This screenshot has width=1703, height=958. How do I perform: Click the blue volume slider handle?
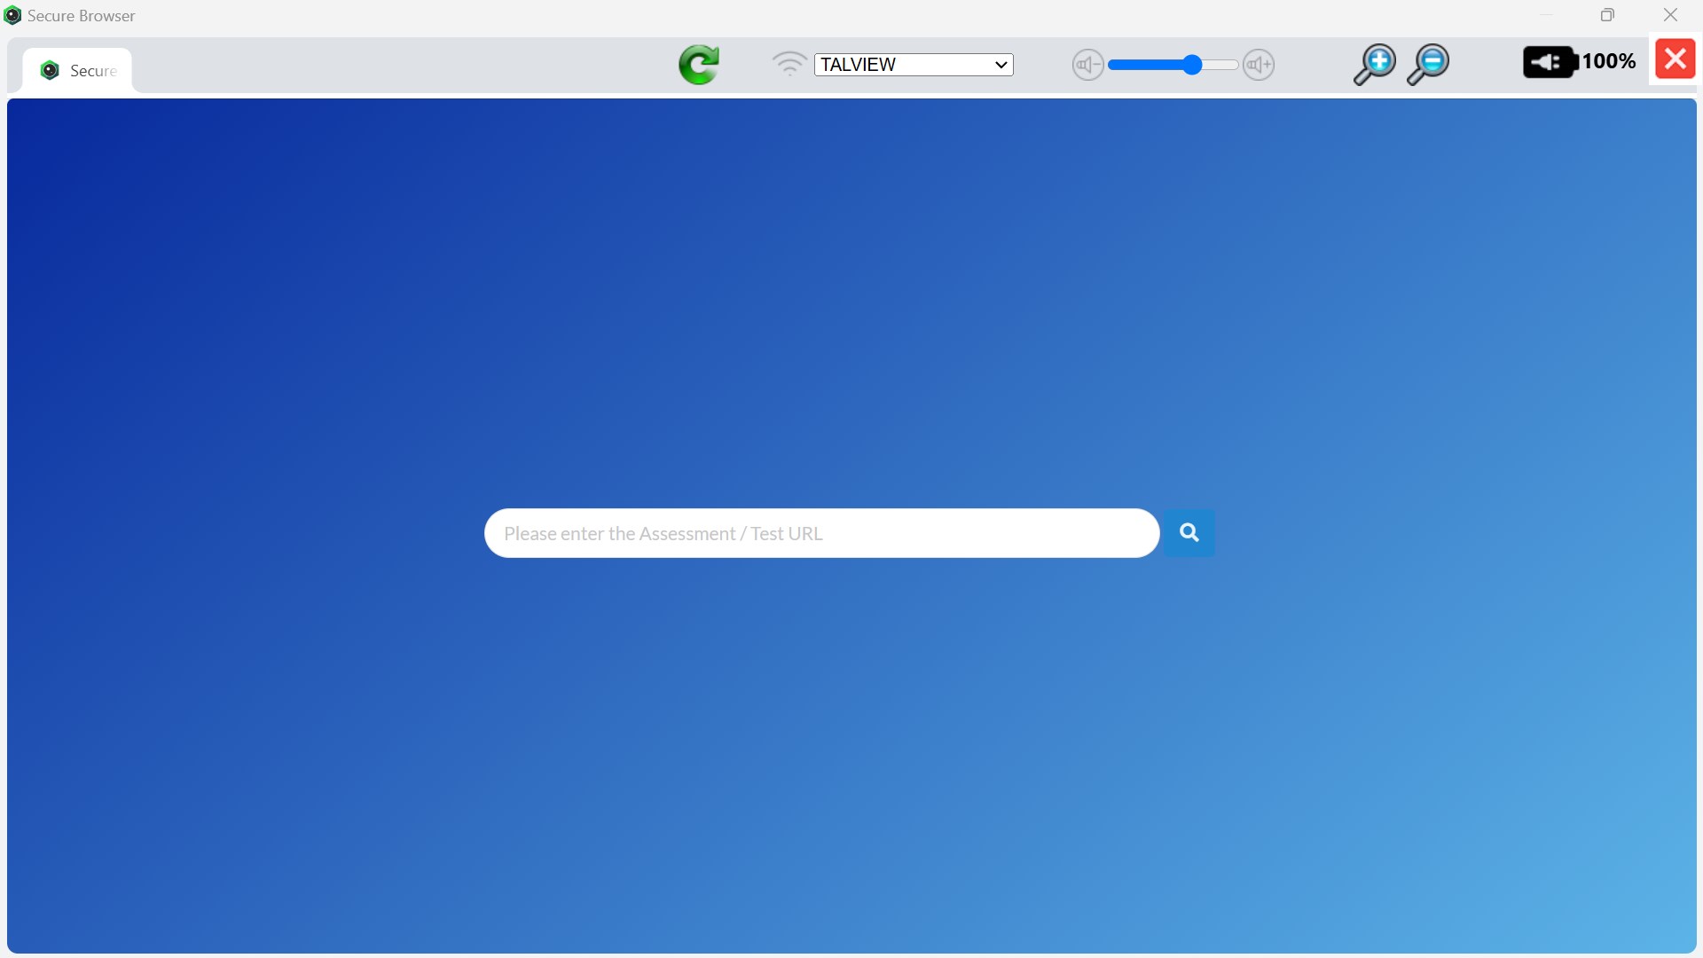[x=1192, y=65]
